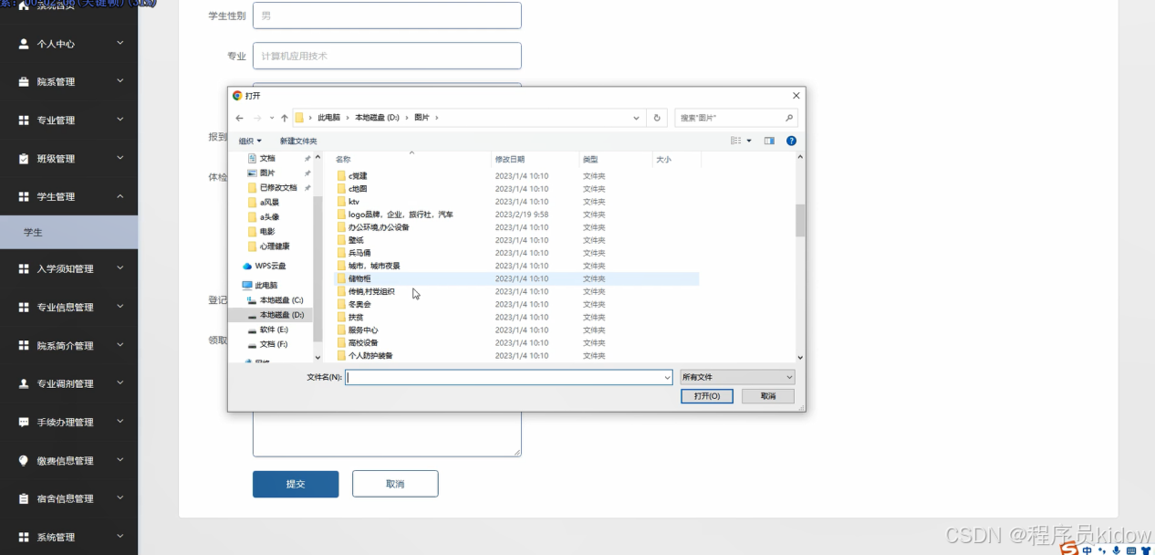The height and width of the screenshot is (555, 1155).
Task: Toggle the preview pane icon
Action: pyautogui.click(x=769, y=141)
